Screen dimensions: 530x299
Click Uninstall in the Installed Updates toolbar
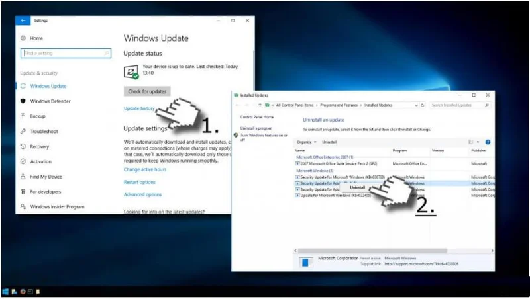(329, 142)
